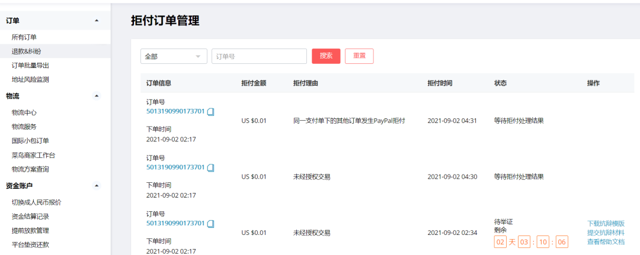The image size is (640, 255).
Task: Select reason 同一支付单下的其他订单发生PayPal拒付
Action: click(x=349, y=121)
